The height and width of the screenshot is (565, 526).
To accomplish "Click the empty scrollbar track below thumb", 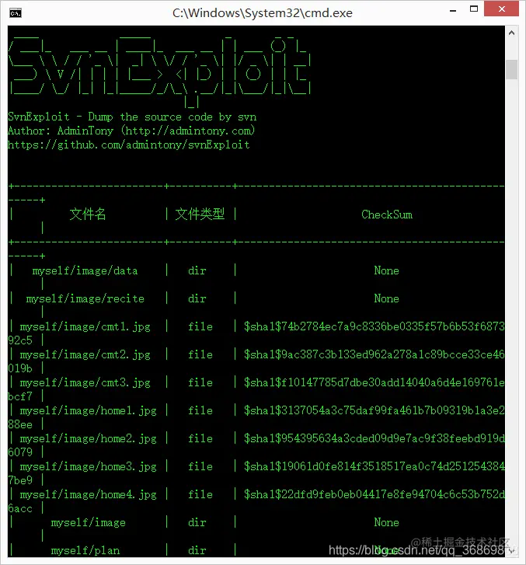I will [511, 310].
